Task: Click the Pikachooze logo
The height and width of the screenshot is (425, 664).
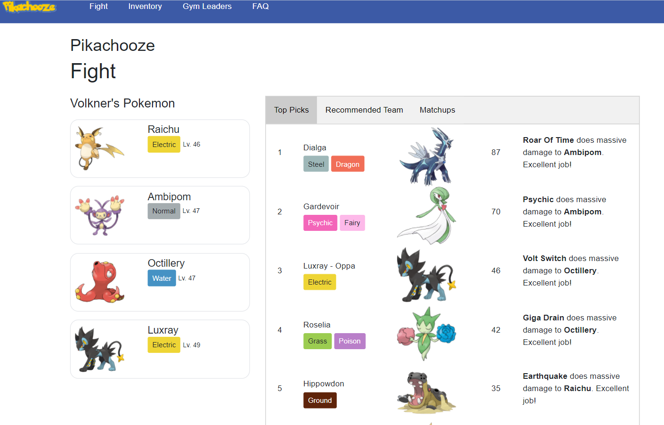Action: 29,7
